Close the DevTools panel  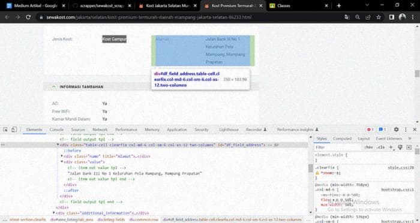pos(415,129)
